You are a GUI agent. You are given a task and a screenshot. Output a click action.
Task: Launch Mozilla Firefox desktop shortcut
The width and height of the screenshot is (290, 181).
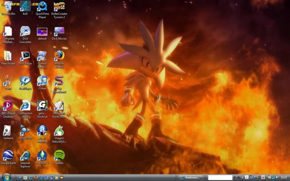pyautogui.click(x=59, y=59)
